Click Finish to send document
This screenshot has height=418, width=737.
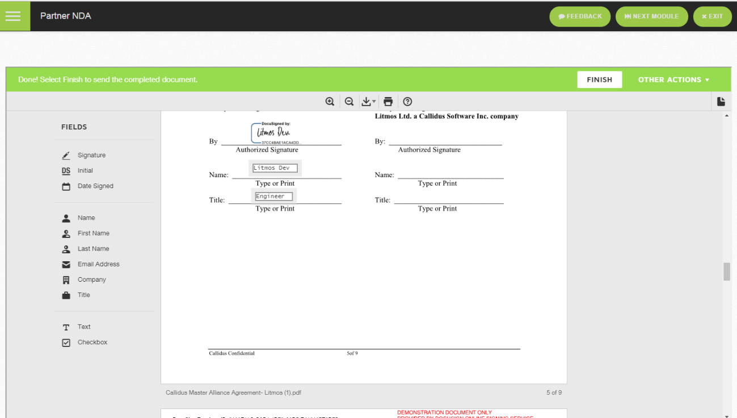point(599,80)
